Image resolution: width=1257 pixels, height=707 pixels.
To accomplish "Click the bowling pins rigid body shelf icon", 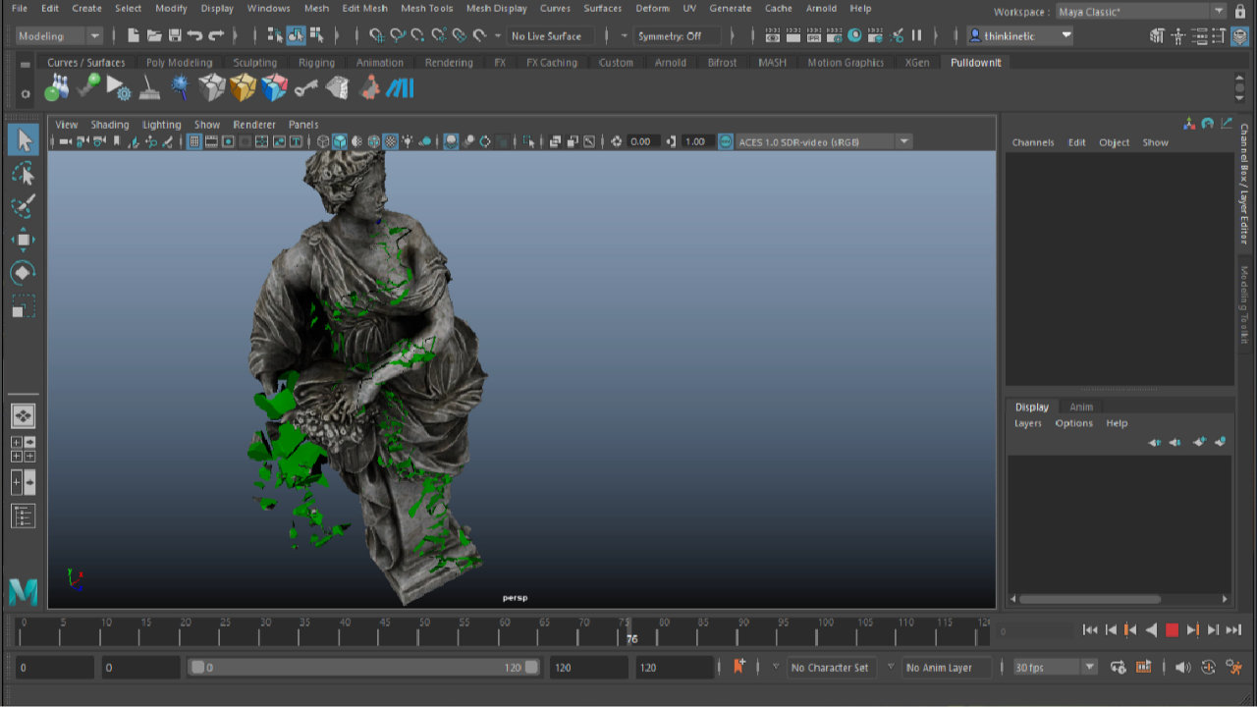I will click(57, 87).
